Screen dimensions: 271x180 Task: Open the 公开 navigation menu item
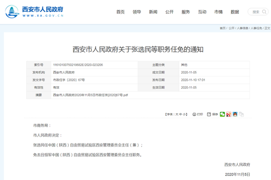point(169,12)
